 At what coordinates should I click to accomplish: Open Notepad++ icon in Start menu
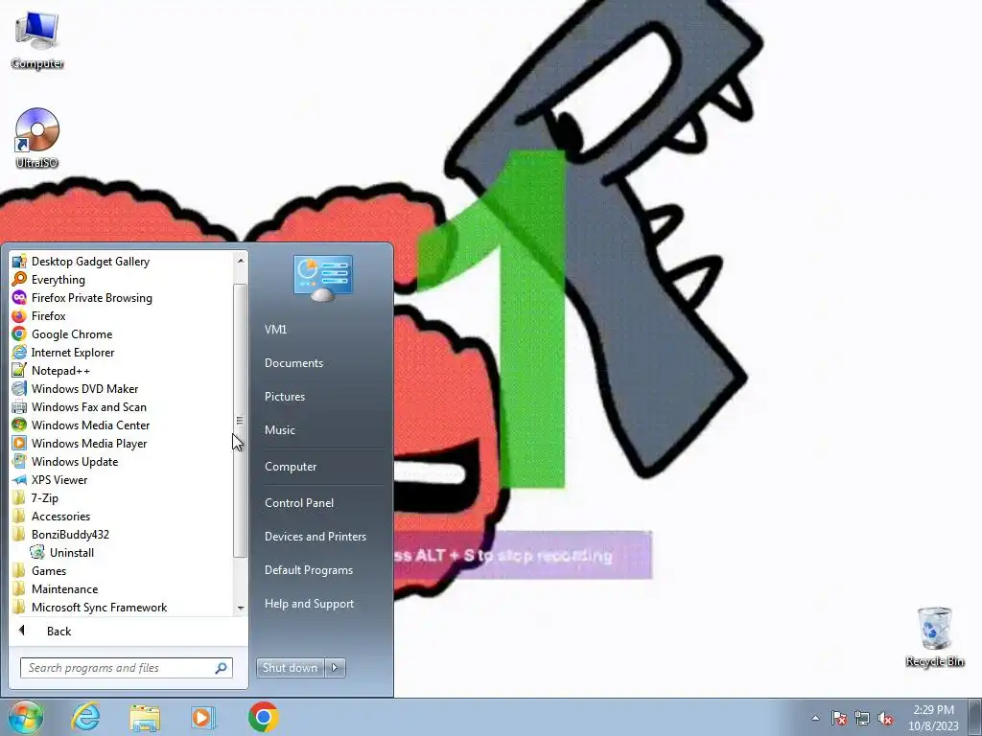pyautogui.click(x=19, y=371)
